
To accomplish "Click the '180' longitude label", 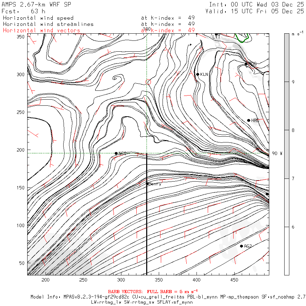I will [x=147, y=29].
